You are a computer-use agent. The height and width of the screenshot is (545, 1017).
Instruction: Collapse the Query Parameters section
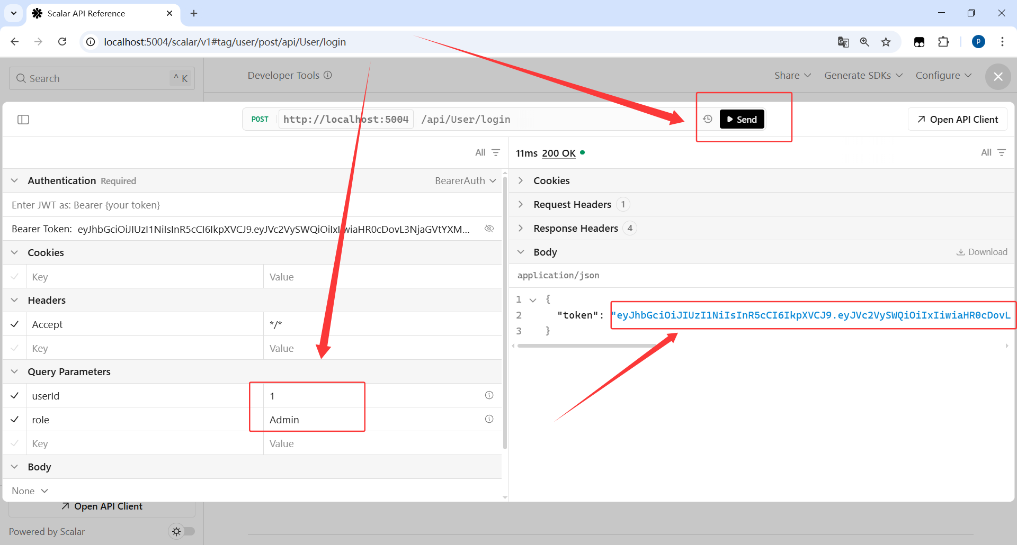15,371
